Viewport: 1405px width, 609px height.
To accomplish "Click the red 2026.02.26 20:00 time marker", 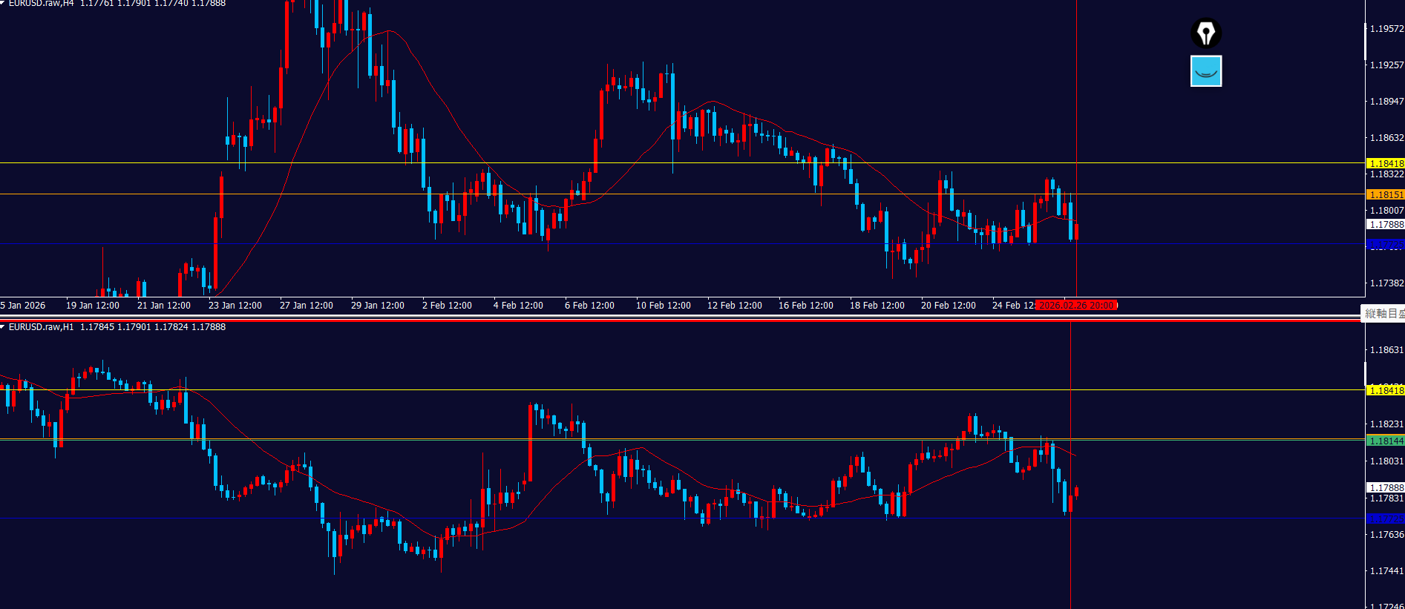I will pyautogui.click(x=1076, y=306).
